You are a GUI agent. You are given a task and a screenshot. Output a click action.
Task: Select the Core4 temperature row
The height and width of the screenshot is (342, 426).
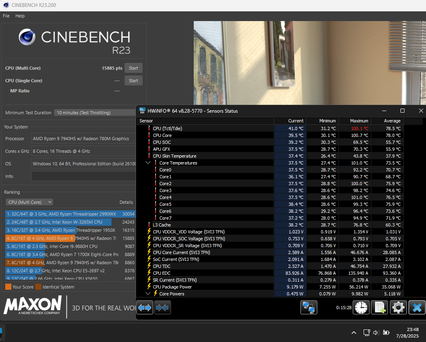coord(270,197)
